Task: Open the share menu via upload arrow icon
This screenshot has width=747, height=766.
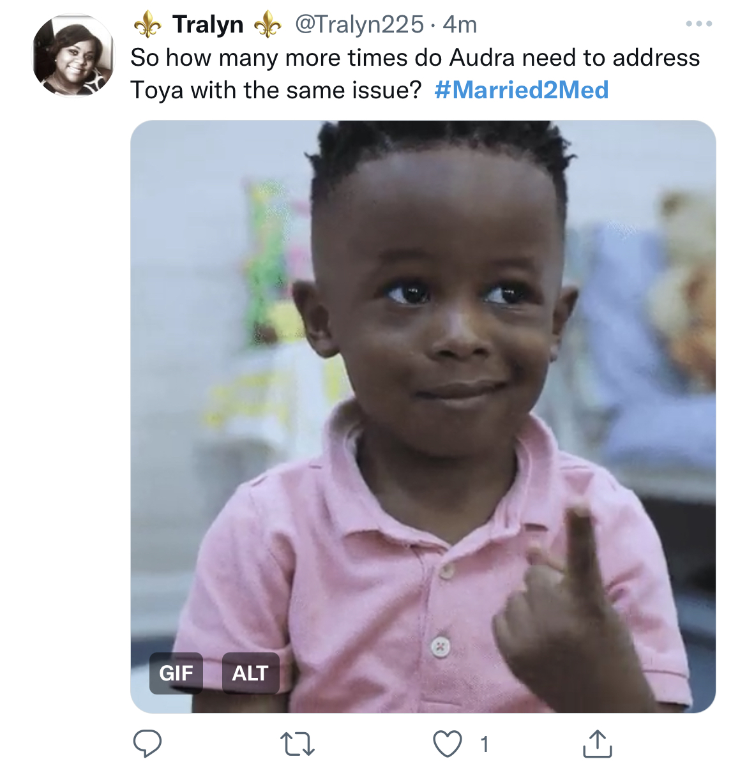Action: (598, 744)
